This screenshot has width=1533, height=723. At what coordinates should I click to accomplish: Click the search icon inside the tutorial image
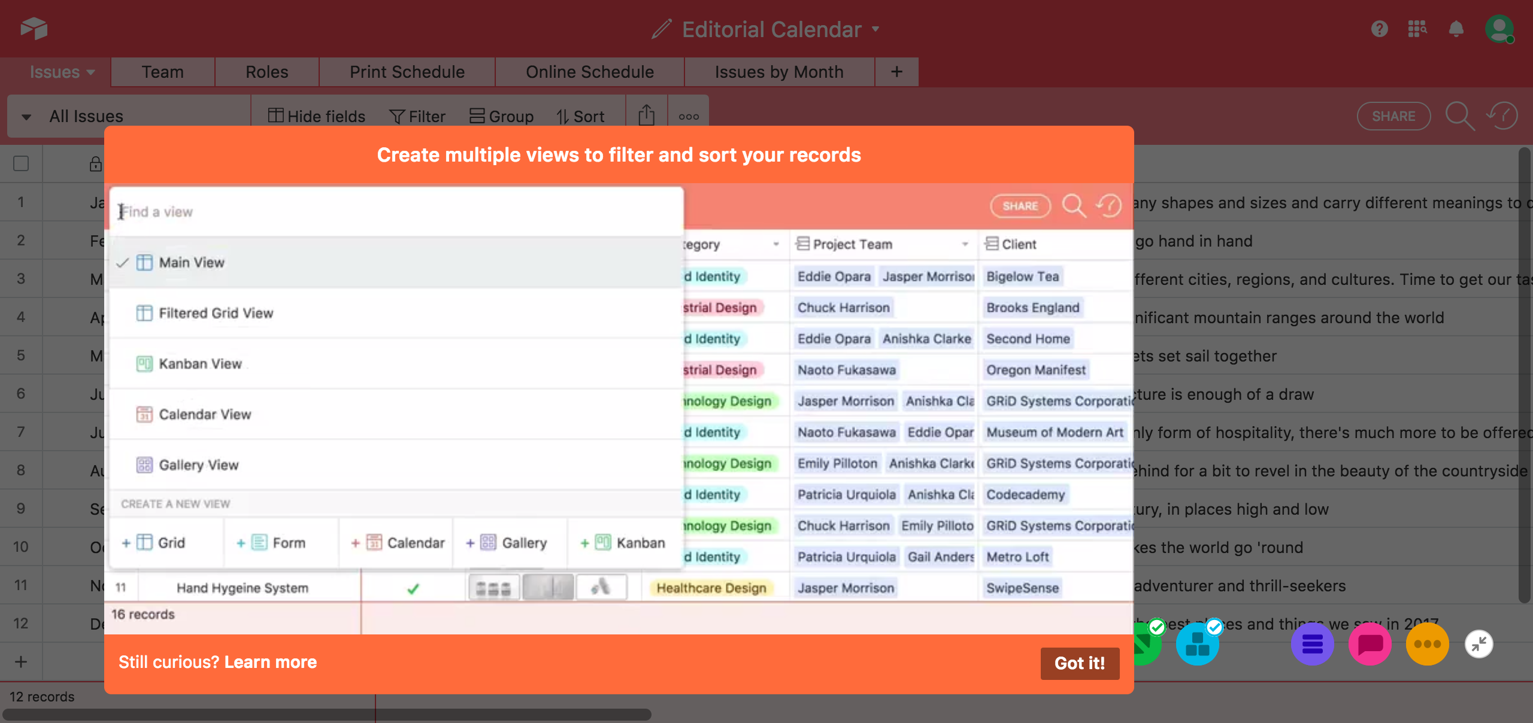pos(1074,206)
